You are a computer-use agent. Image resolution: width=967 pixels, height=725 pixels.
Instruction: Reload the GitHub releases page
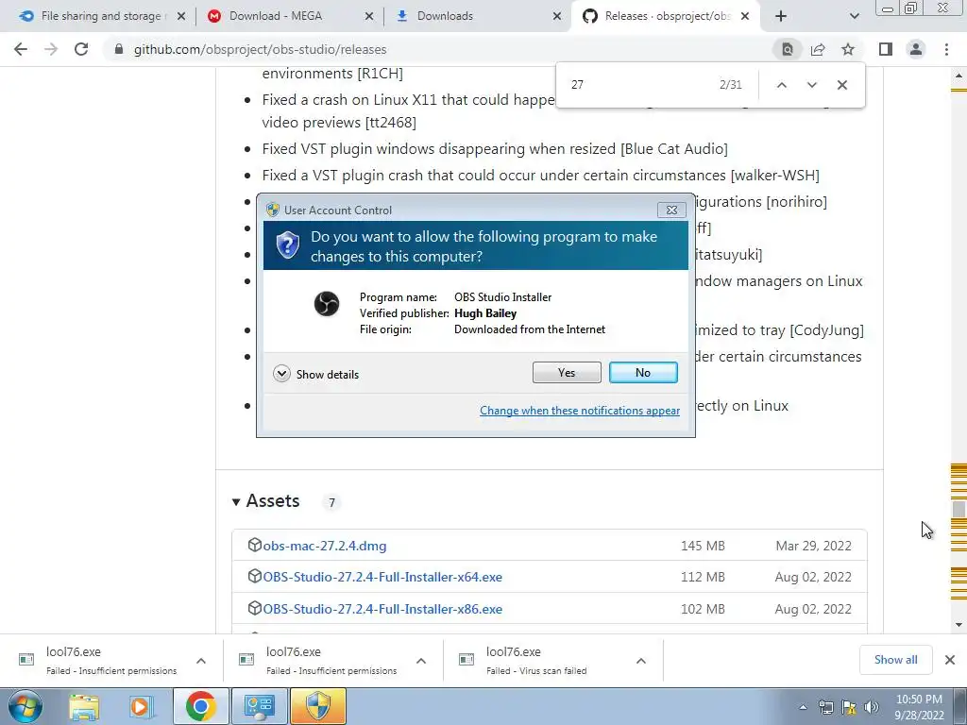[x=81, y=49]
